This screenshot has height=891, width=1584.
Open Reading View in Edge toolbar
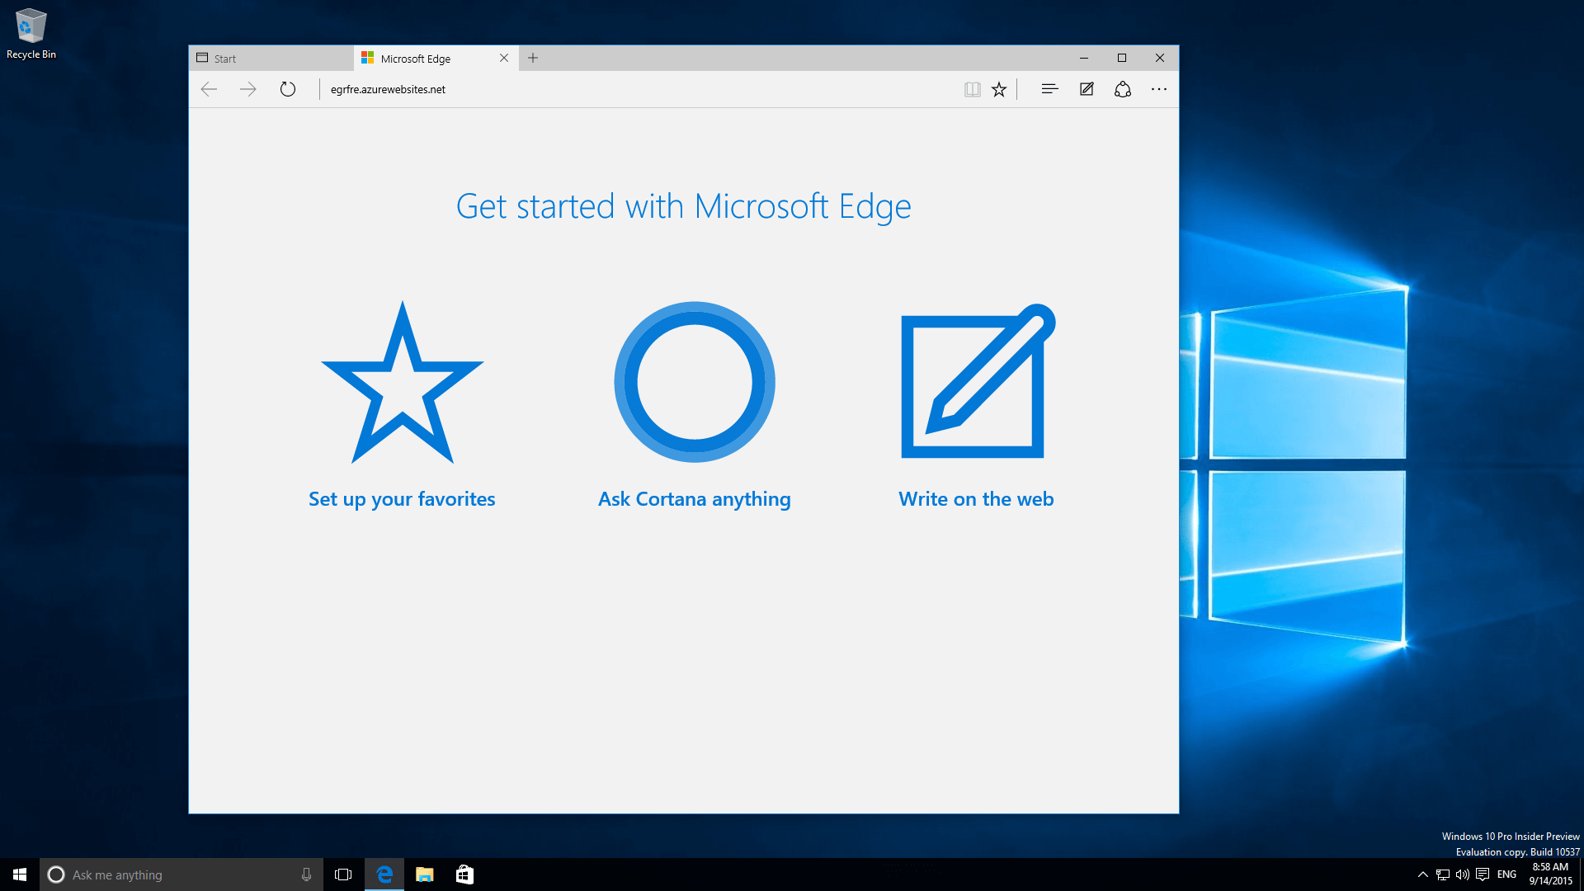970,89
